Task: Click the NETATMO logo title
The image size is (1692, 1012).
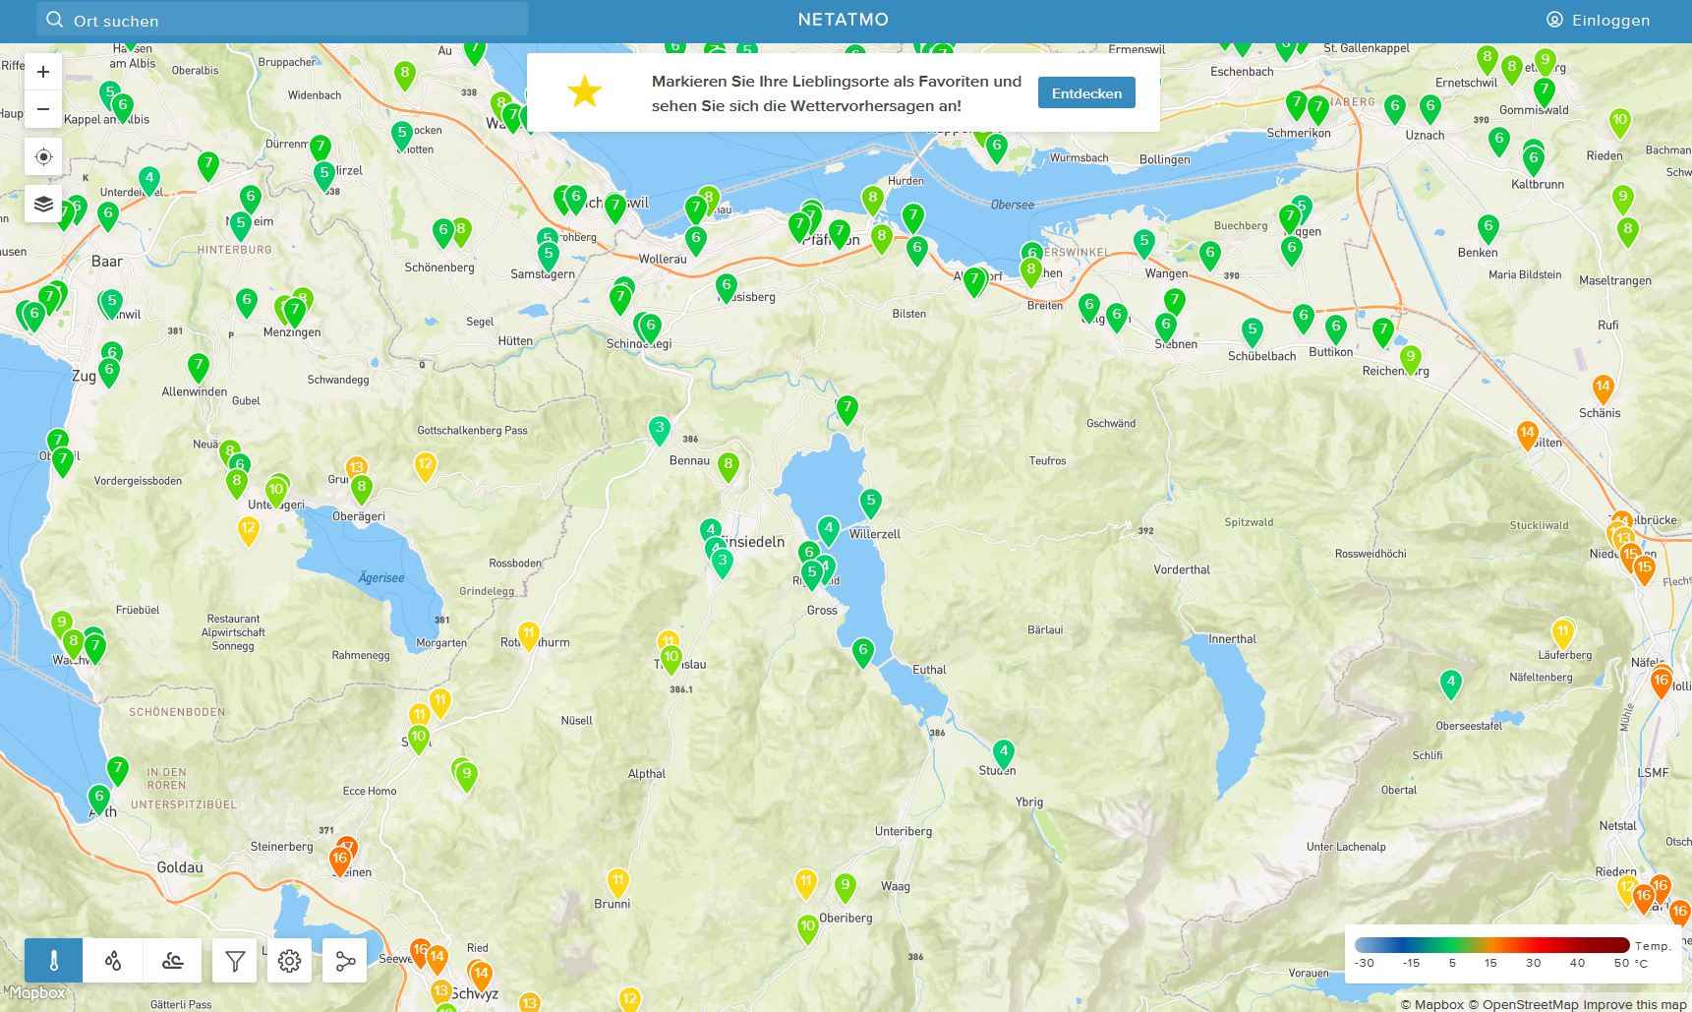Action: pyautogui.click(x=844, y=20)
